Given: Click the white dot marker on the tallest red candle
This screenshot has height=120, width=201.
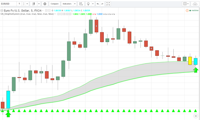Looking at the screenshot, I should point(96,26).
